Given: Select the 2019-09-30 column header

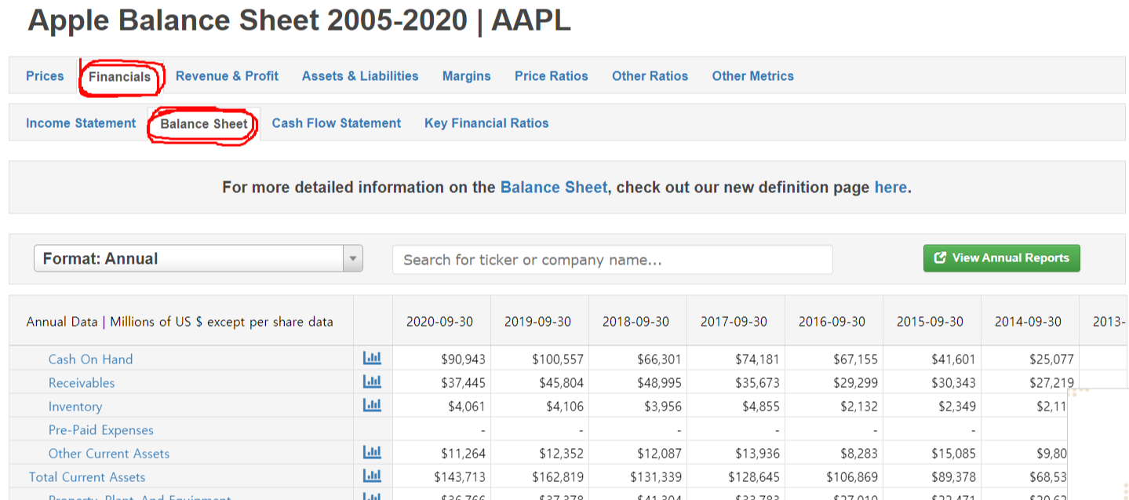Looking at the screenshot, I should 538,322.
